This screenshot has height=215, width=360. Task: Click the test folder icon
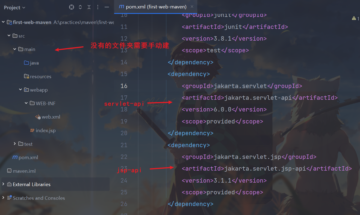[x=21, y=144]
